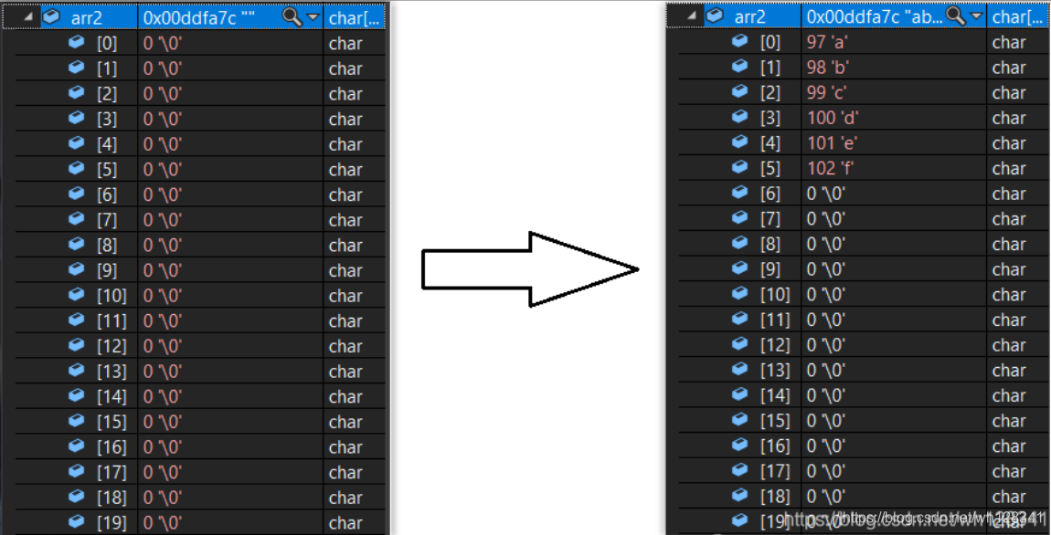Click the value cell of left element [0]
1051x535 pixels.
230,44
